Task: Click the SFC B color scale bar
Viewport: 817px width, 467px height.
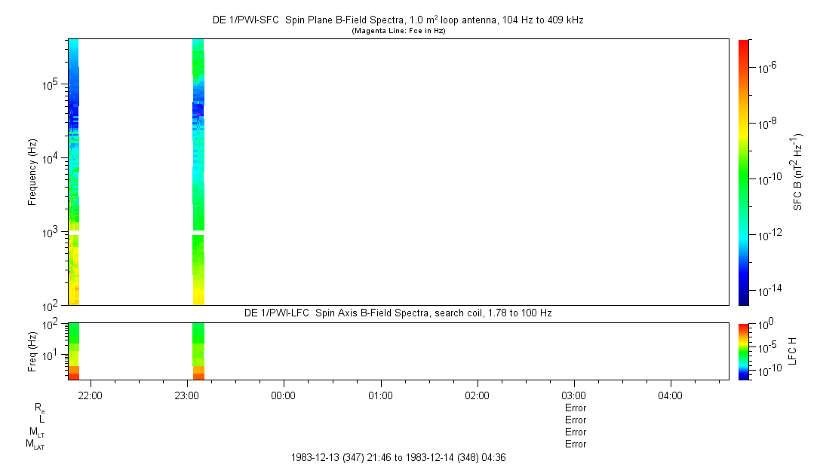Action: click(743, 172)
